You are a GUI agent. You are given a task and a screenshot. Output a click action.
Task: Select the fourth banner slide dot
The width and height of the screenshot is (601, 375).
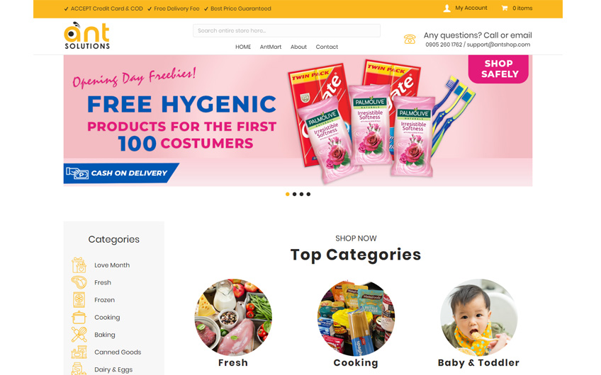(308, 194)
